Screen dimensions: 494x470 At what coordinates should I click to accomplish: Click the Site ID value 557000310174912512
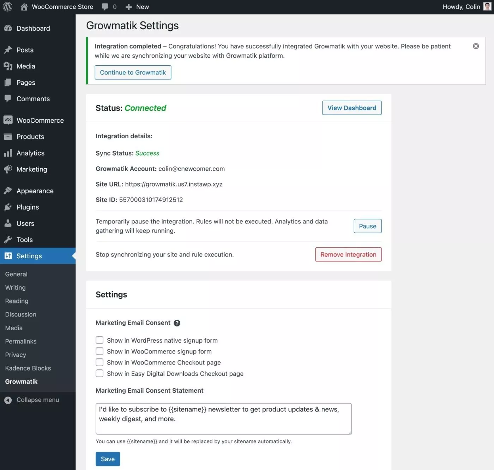(151, 200)
